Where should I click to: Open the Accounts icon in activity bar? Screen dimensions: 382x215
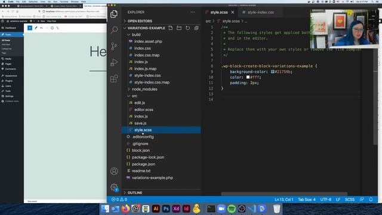coord(114,171)
